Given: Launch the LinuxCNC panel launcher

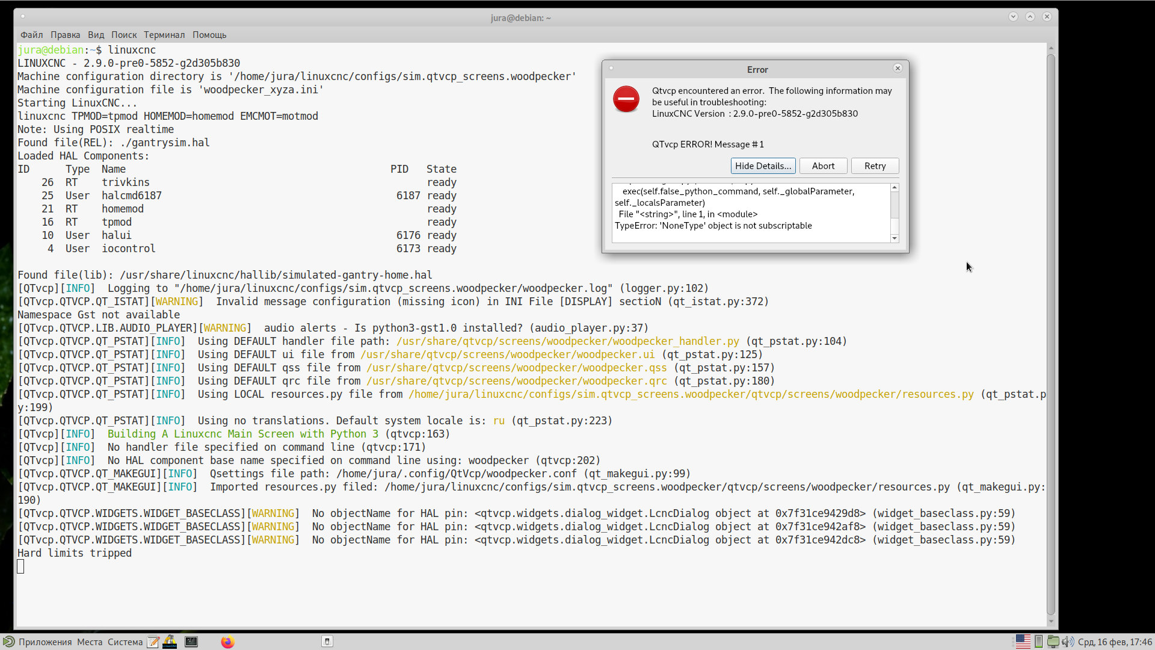Looking at the screenshot, I should [170, 642].
